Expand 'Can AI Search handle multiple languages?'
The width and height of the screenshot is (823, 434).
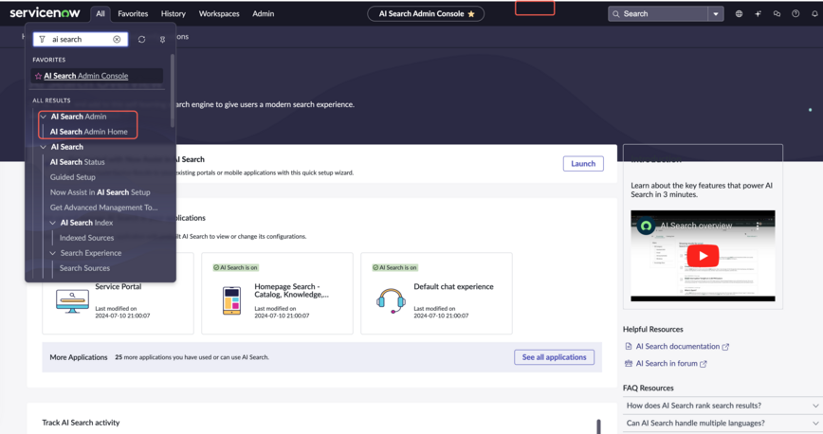(722, 423)
